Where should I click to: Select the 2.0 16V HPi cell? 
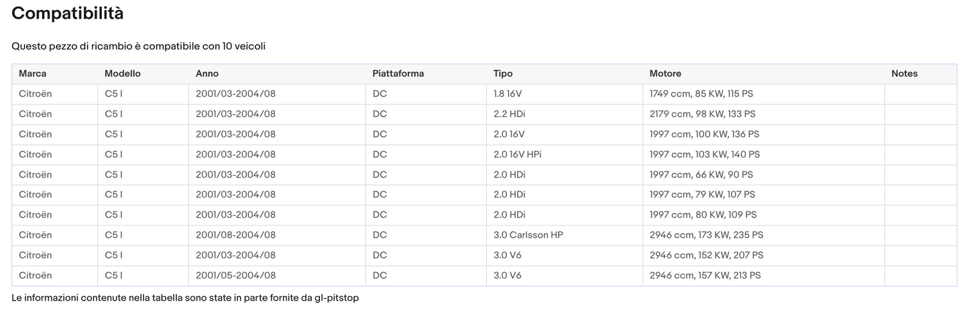[517, 155]
